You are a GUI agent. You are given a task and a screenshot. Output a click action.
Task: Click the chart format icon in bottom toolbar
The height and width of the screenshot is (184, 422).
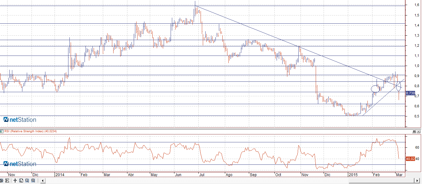pos(7,181)
